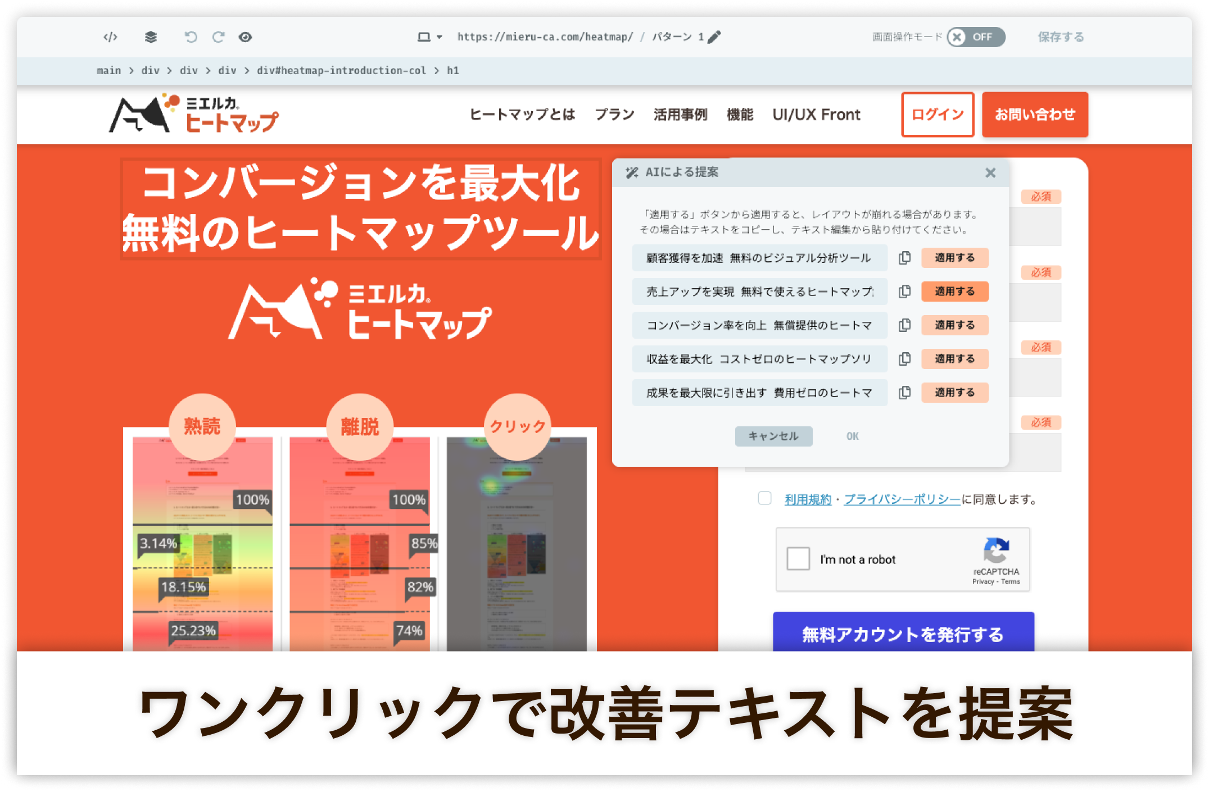The width and height of the screenshot is (1209, 792).
Task: Open 活用事例 menu item
Action: click(680, 115)
